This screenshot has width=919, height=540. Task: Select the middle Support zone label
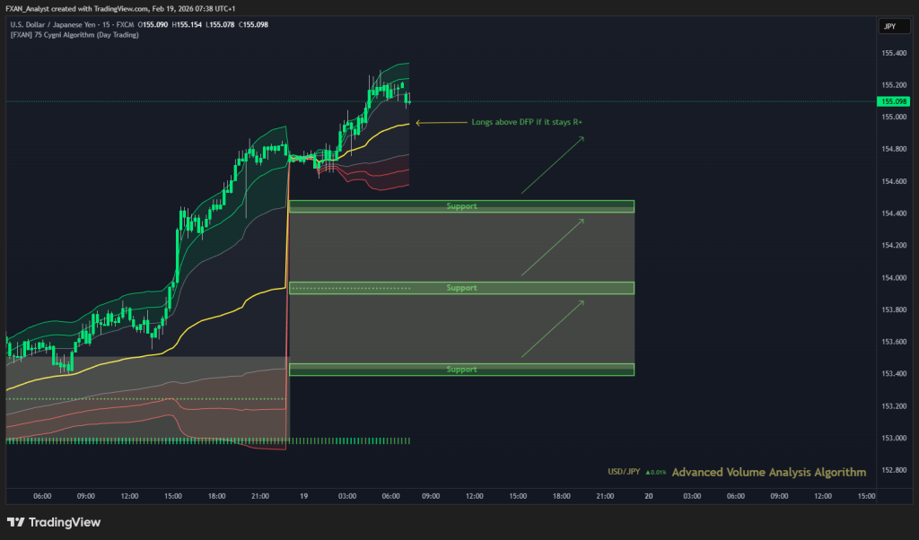pos(461,288)
